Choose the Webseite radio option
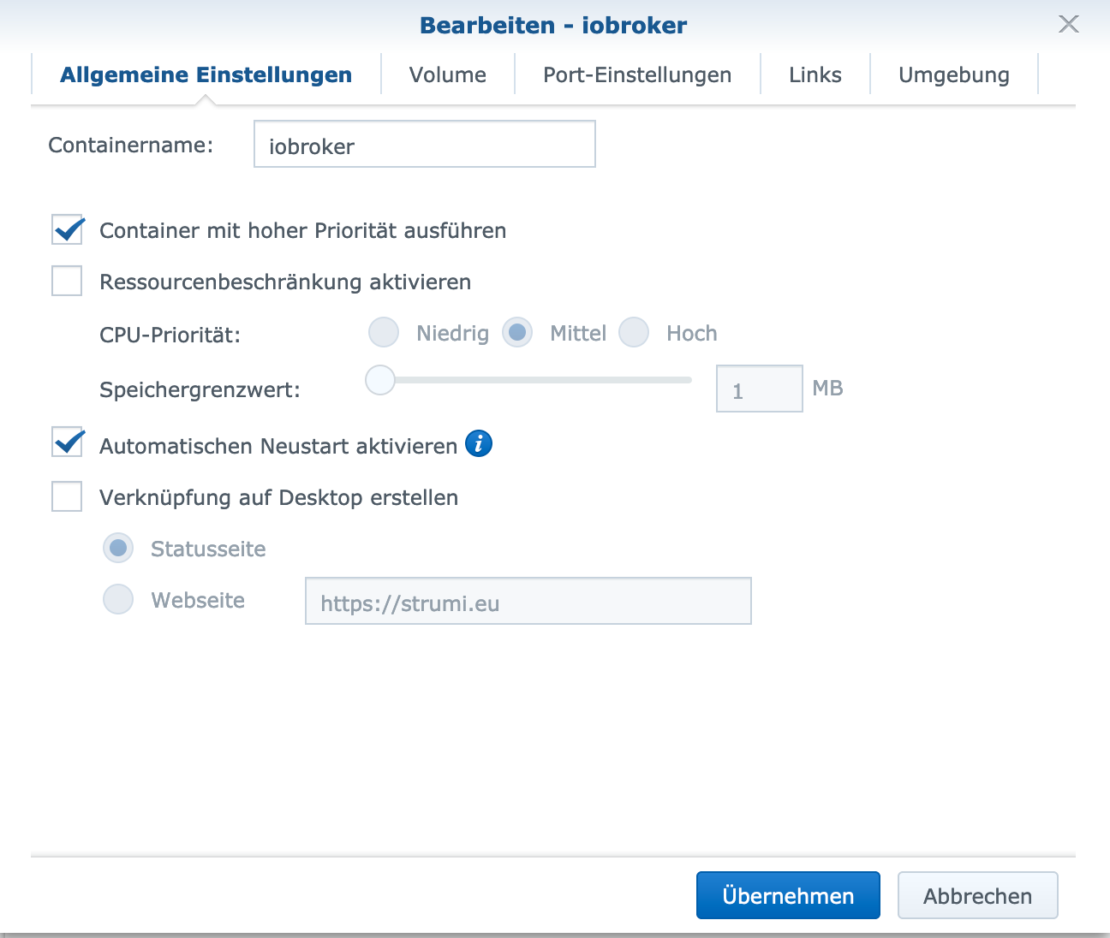The image size is (1110, 938). (118, 599)
